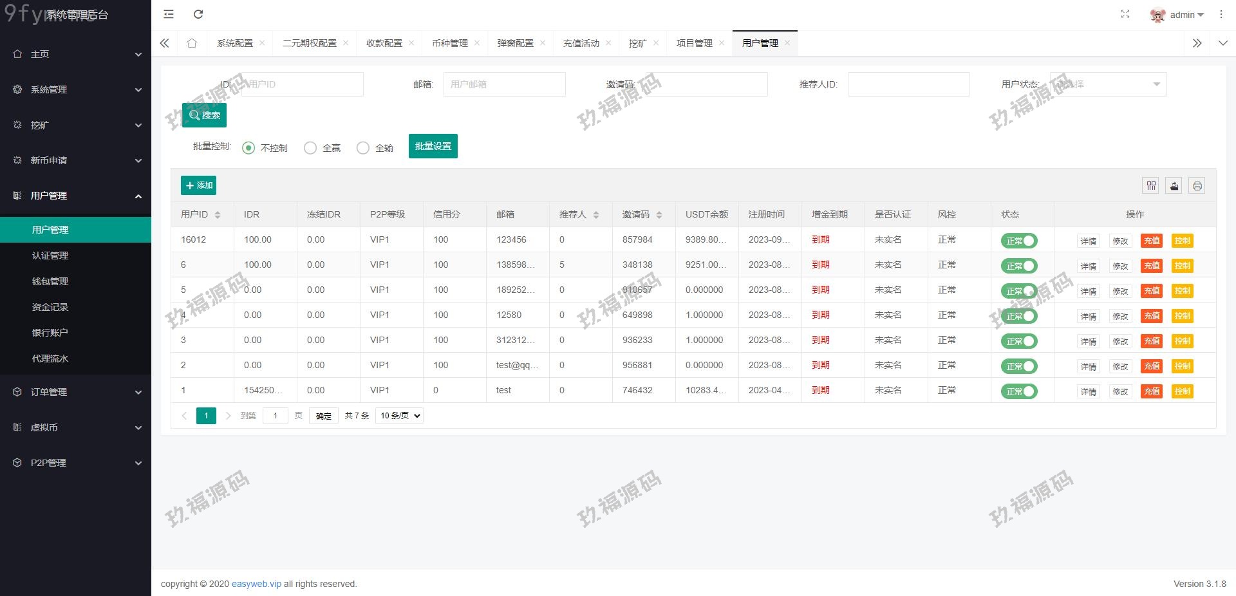Toggle status switch for user 16012
The width and height of the screenshot is (1236, 596).
pyautogui.click(x=1019, y=241)
